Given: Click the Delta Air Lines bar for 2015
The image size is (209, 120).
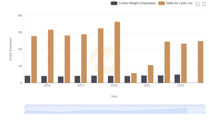Looking at the screenshot, I should (x=51, y=56).
